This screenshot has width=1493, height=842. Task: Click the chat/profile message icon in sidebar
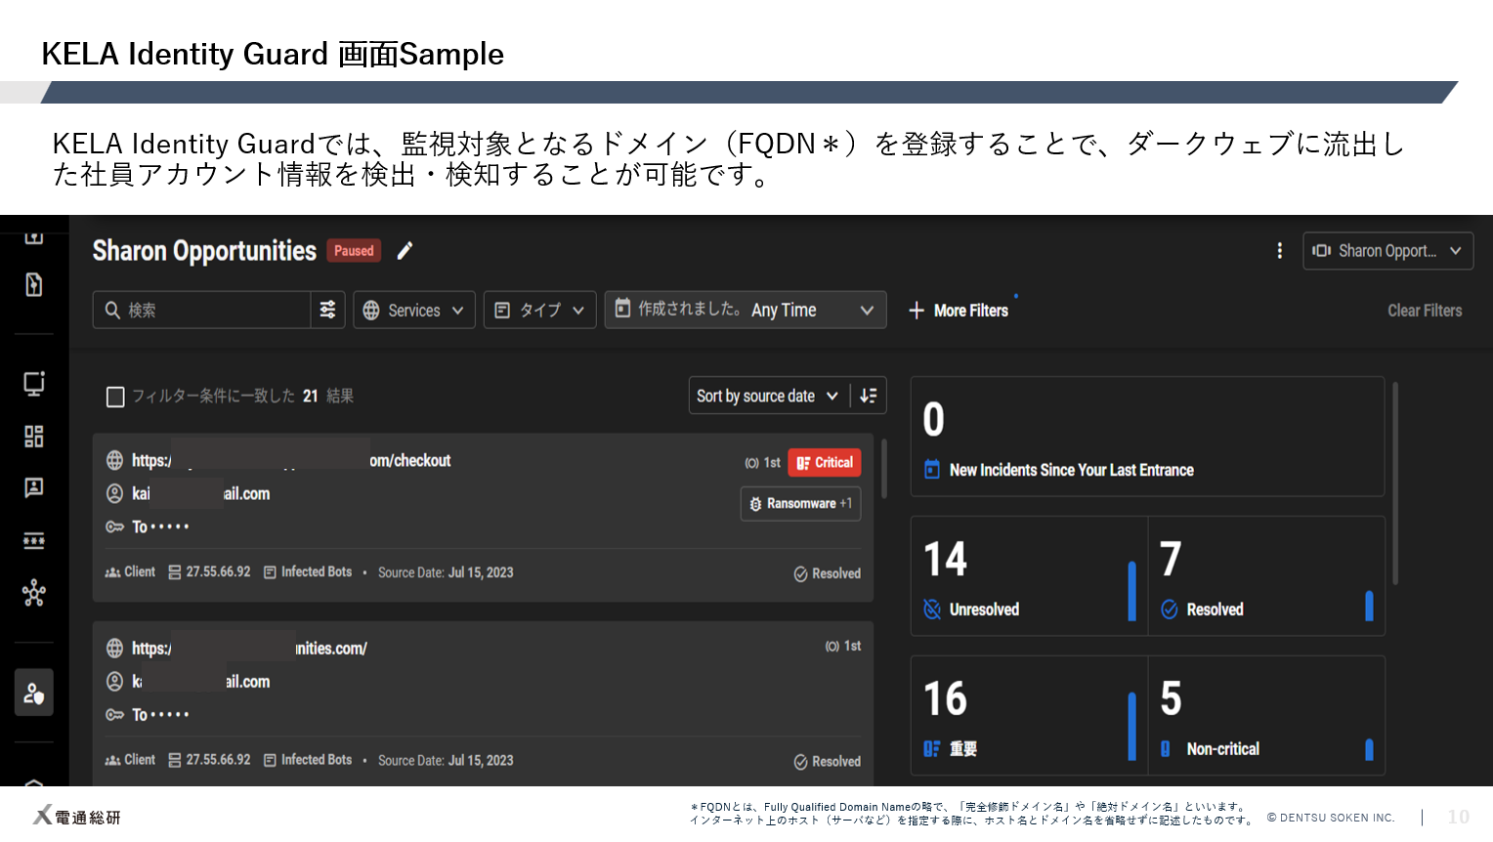point(33,488)
